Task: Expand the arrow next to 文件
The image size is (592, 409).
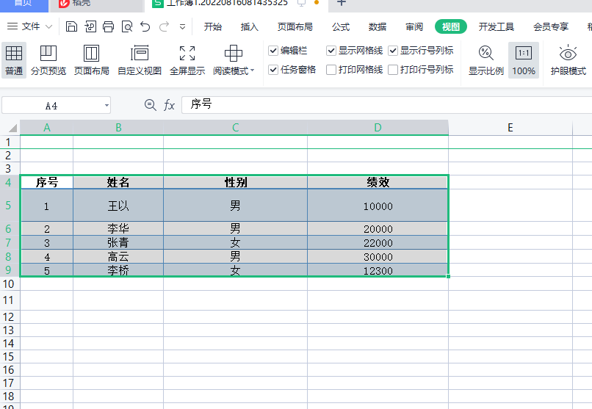Action: (48, 26)
